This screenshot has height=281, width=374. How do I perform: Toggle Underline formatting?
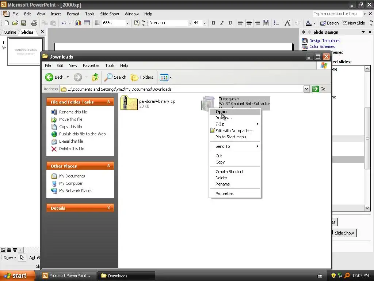230,23
